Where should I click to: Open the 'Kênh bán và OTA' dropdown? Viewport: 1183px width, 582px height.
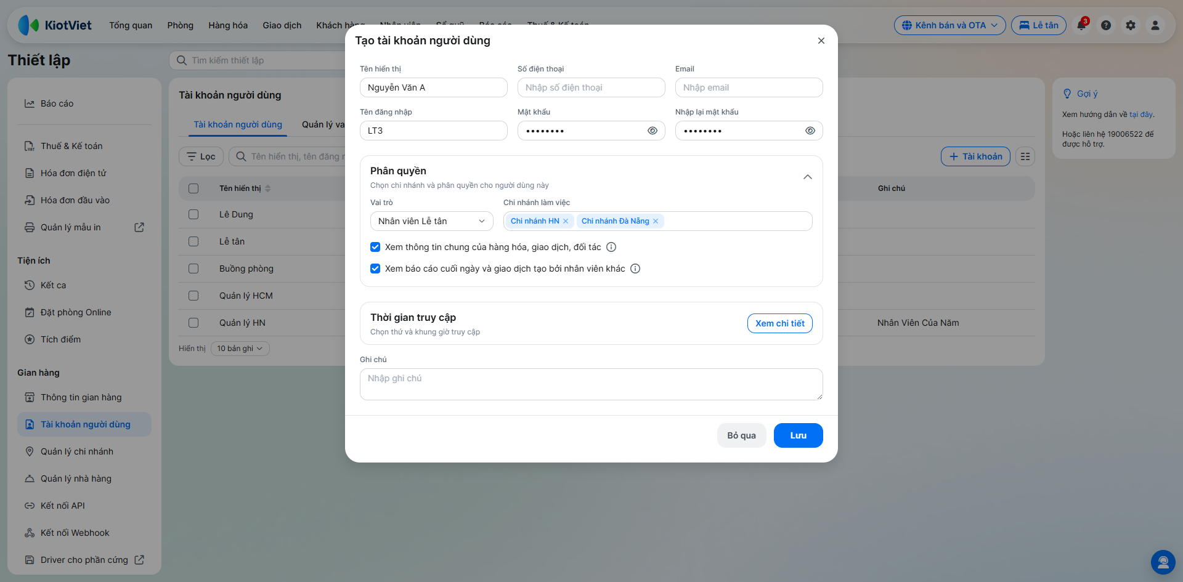950,25
